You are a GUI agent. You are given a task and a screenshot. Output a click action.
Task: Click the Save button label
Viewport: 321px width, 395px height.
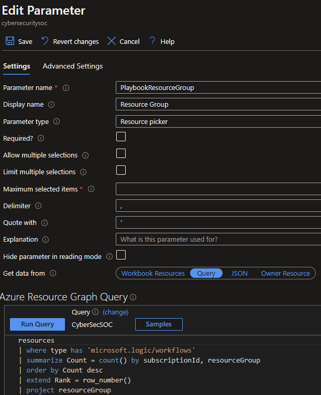[25, 41]
